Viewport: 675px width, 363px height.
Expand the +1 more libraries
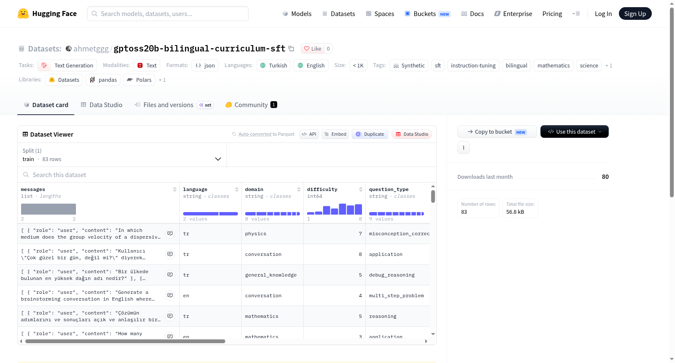162,80
